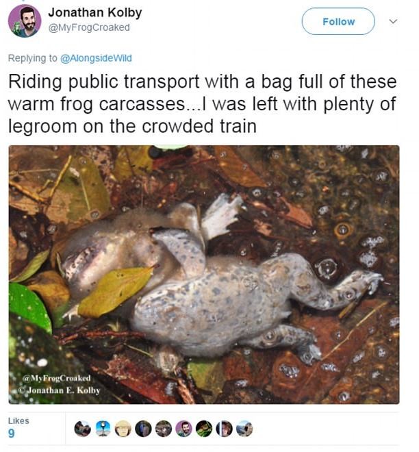Click the "Replying to" label text
Image resolution: width=419 pixels, height=452 pixels.
point(33,59)
